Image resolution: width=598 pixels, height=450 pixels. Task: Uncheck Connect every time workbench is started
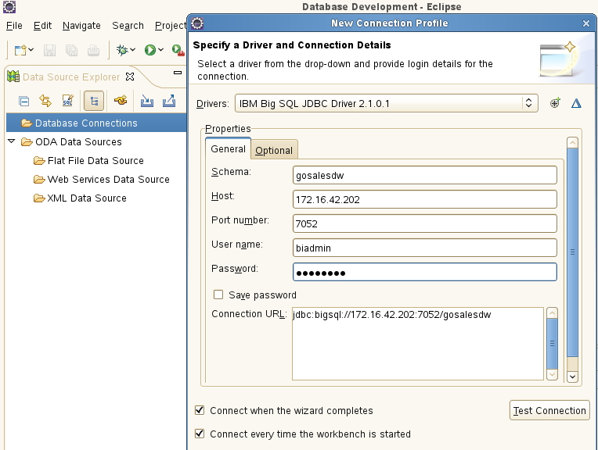click(200, 434)
